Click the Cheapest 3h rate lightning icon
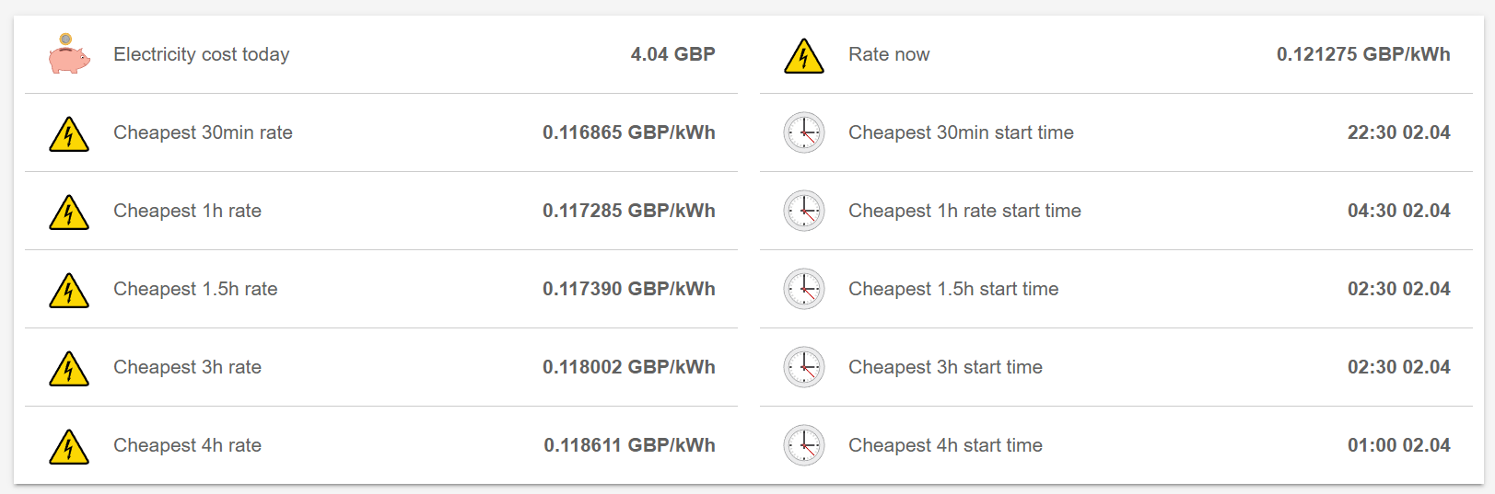The width and height of the screenshot is (1495, 494). tap(69, 369)
